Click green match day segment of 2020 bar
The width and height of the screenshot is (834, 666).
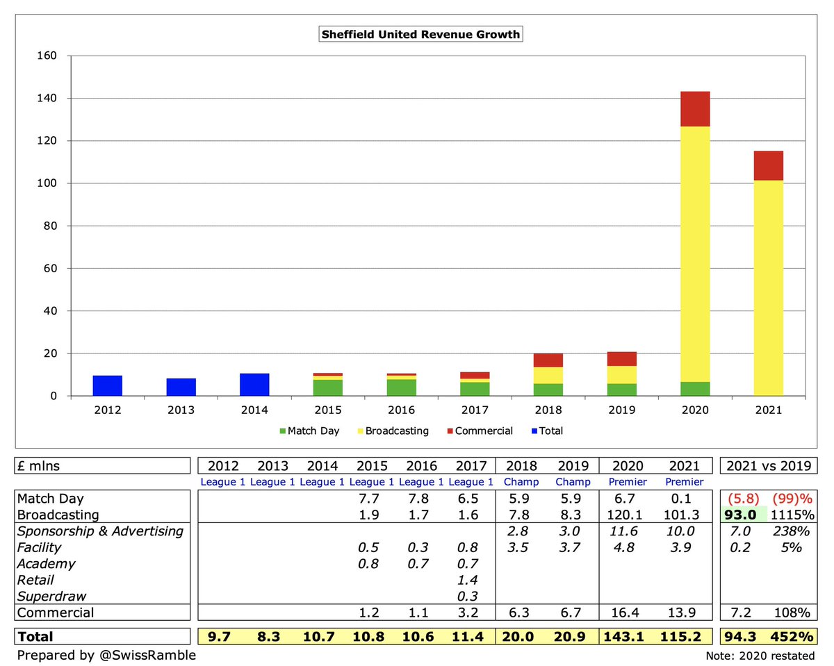pos(695,389)
